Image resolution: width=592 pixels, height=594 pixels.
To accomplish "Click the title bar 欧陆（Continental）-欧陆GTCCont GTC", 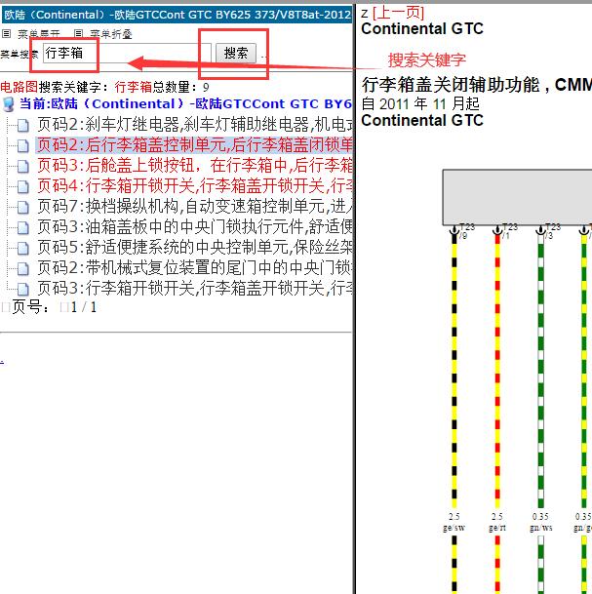I will 177,15.
